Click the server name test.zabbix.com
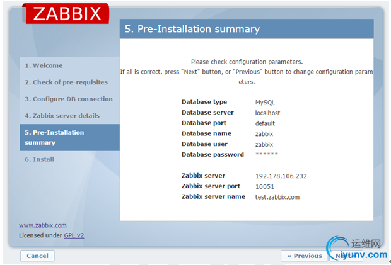The image size is (391, 265). [277, 197]
